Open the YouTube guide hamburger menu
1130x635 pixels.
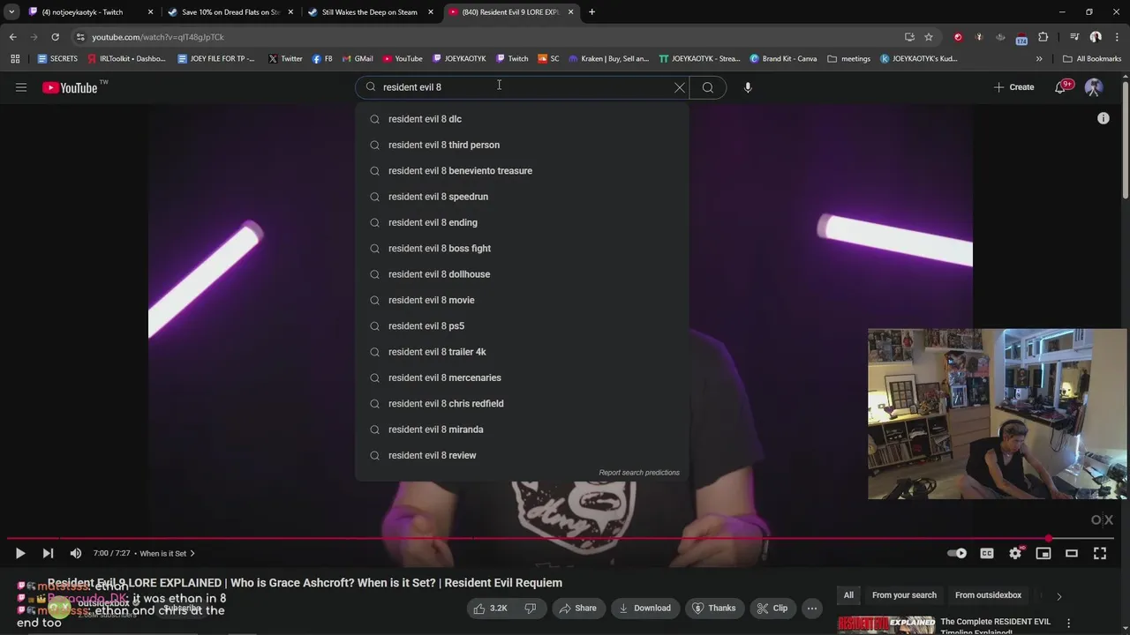pyautogui.click(x=21, y=87)
